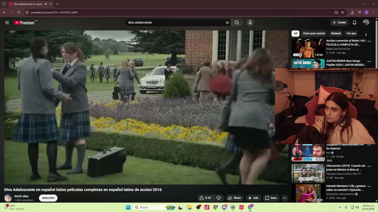Mute the tab via its speaker icon
The height and width of the screenshot is (212, 378).
[45, 4]
